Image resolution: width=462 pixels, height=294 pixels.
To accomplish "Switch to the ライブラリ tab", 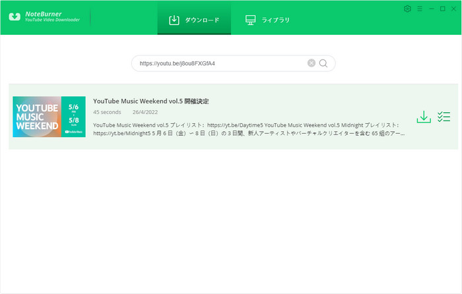I will click(267, 20).
